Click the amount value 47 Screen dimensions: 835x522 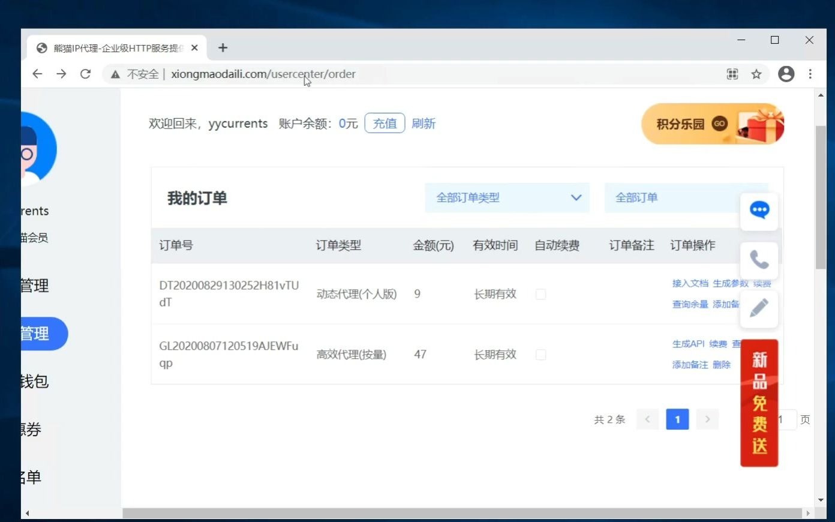(x=420, y=355)
